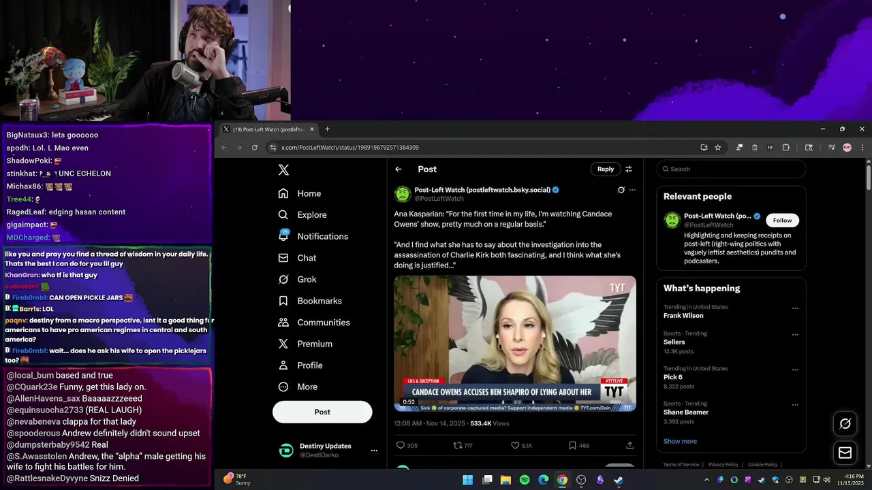Bookmark this page with the star icon
Image resolution: width=872 pixels, height=490 pixels.
717,148
